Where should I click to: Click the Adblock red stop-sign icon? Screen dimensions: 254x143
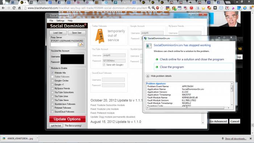[157, 8]
